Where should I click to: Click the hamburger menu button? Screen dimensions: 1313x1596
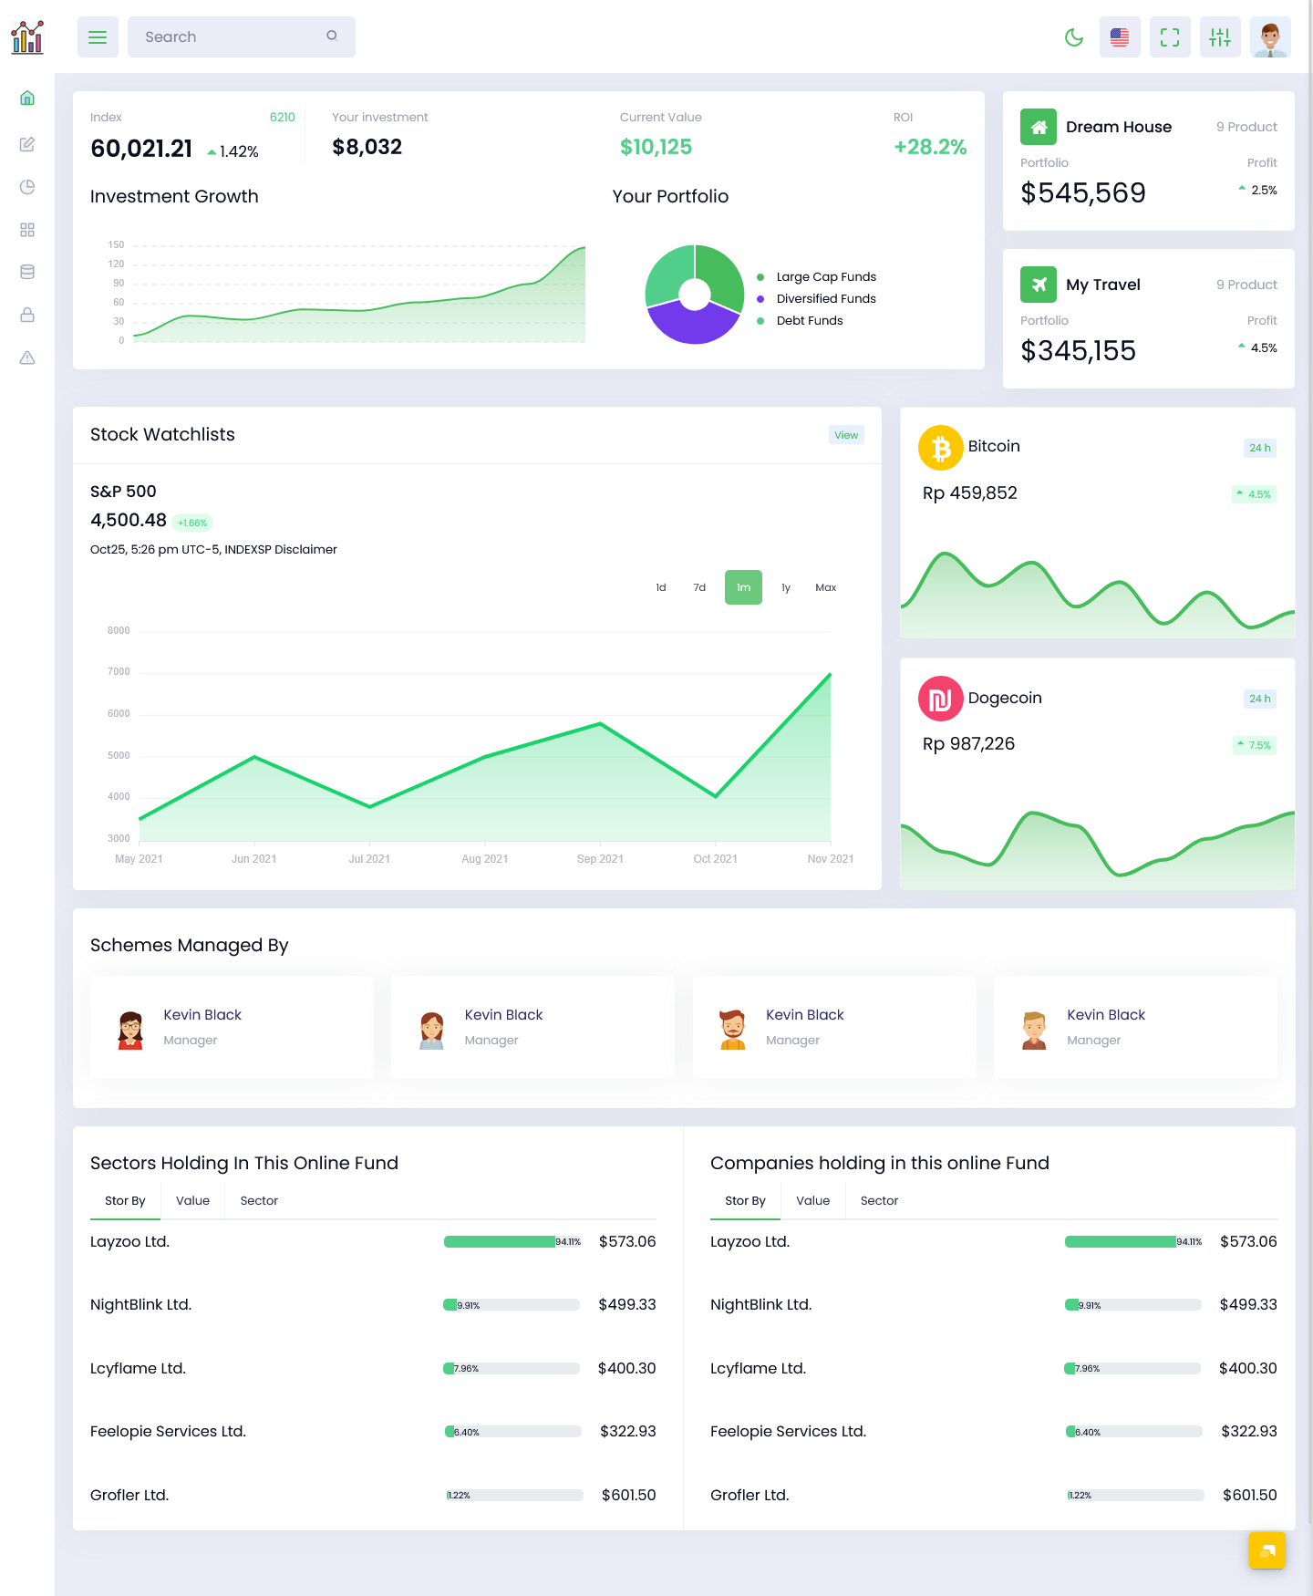point(98,37)
